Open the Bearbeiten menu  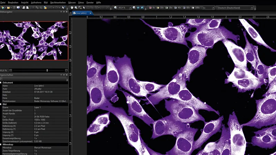coord(13,2)
